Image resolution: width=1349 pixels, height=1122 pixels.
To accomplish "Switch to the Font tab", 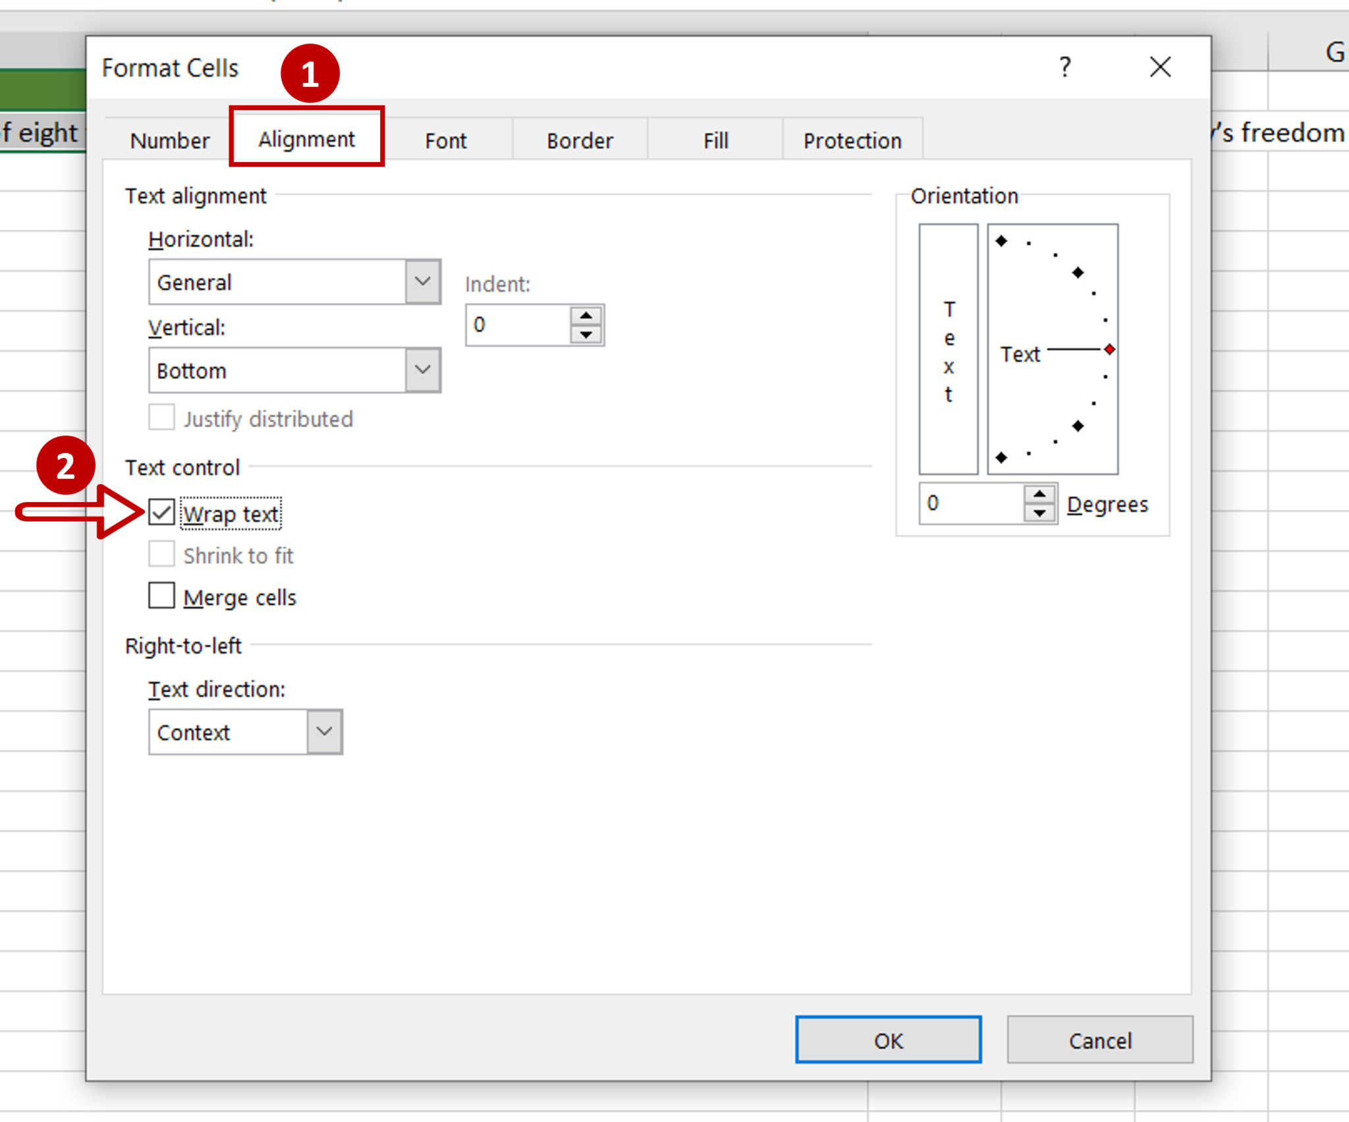I will pyautogui.click(x=447, y=139).
